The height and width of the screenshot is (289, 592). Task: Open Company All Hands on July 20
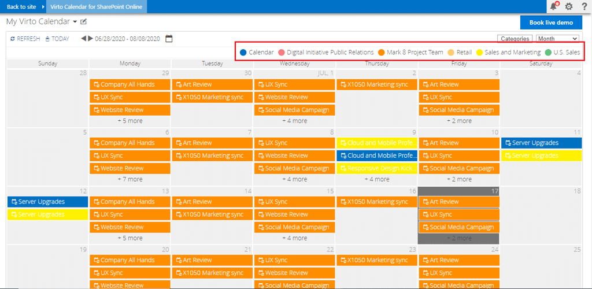tap(130, 260)
